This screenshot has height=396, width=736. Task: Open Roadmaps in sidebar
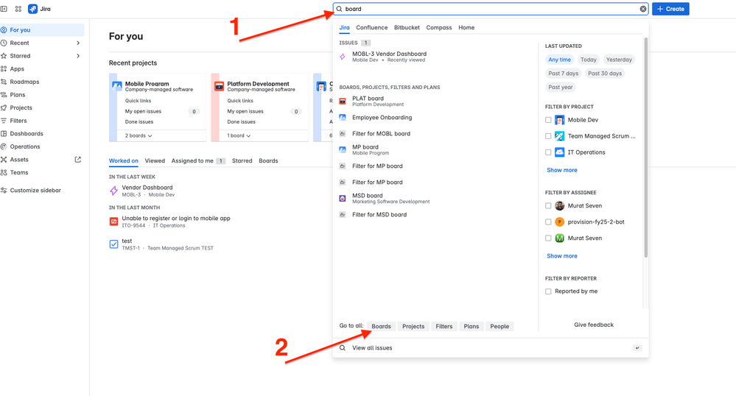(24, 82)
